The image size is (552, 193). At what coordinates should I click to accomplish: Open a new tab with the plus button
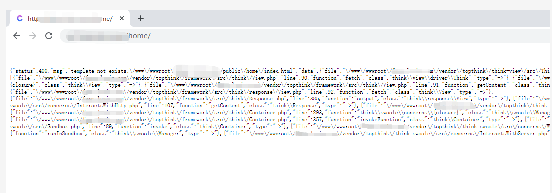[140, 18]
